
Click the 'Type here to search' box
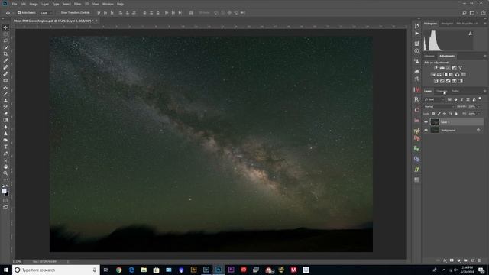coord(56,270)
